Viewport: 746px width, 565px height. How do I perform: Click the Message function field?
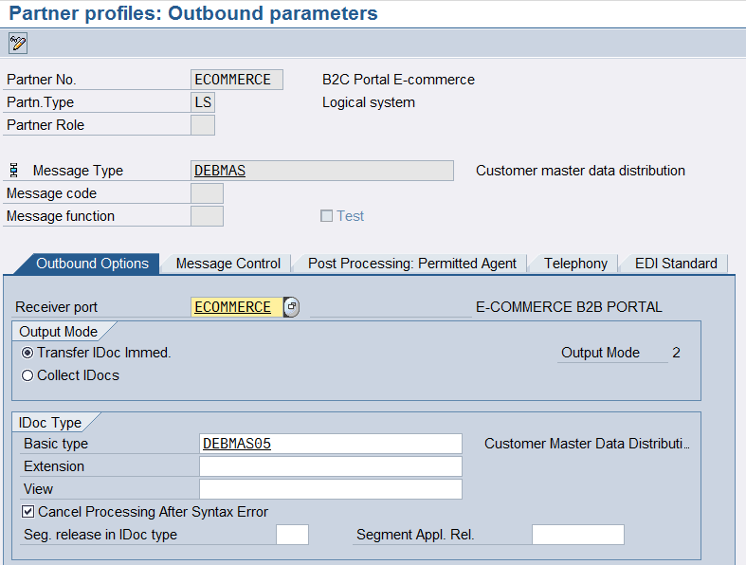point(207,216)
